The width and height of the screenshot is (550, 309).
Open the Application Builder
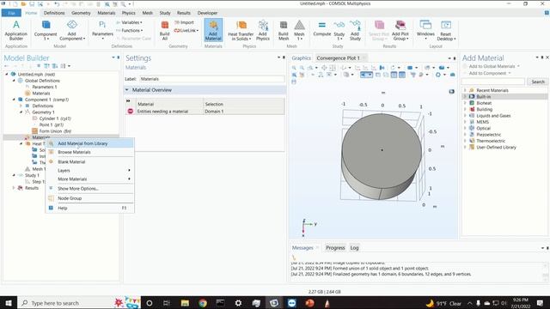[x=15, y=30]
